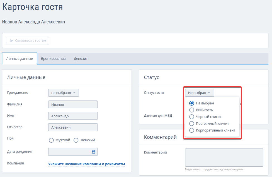The image size is (272, 177).
Task: Go to the Личные данные tab
Action: 20,59
